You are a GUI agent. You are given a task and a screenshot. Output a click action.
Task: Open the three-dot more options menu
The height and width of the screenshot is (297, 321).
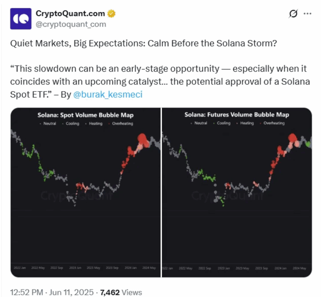(x=308, y=14)
